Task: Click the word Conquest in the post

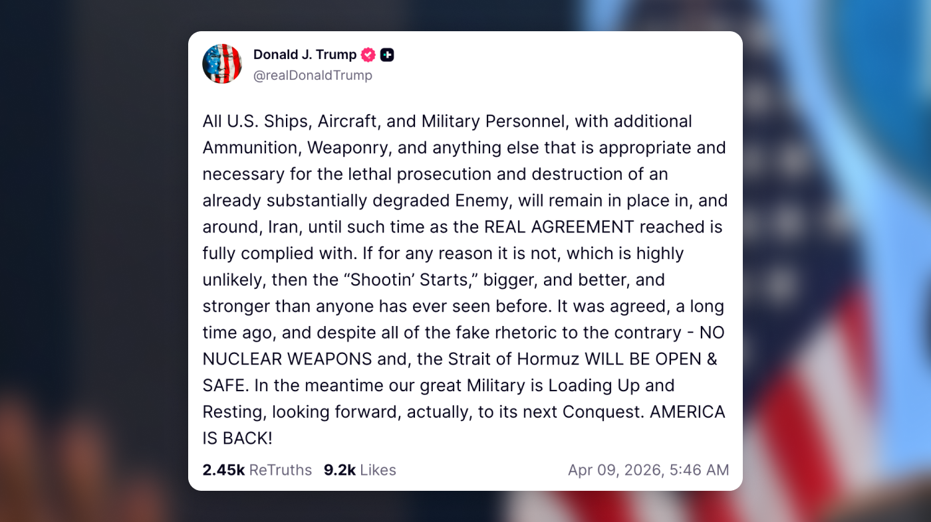Action: (x=603, y=412)
